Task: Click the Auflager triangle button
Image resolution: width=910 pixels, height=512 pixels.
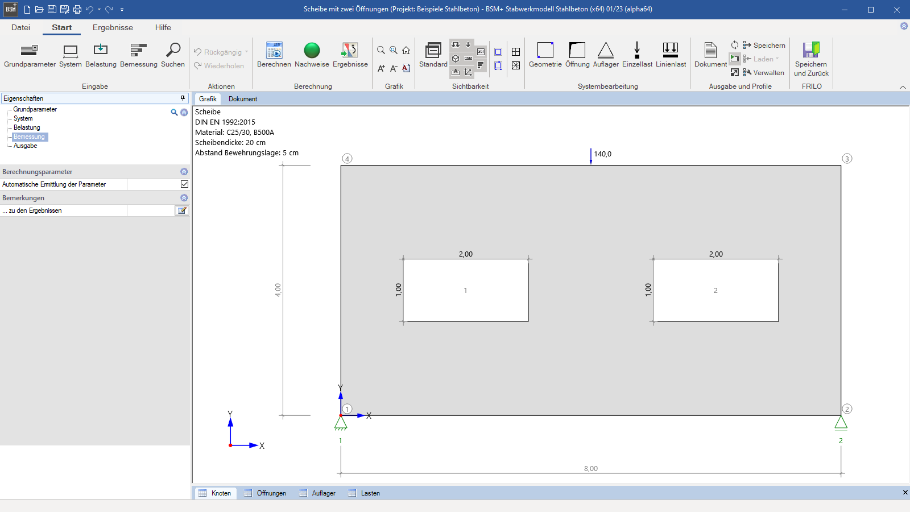Action: pos(606,55)
